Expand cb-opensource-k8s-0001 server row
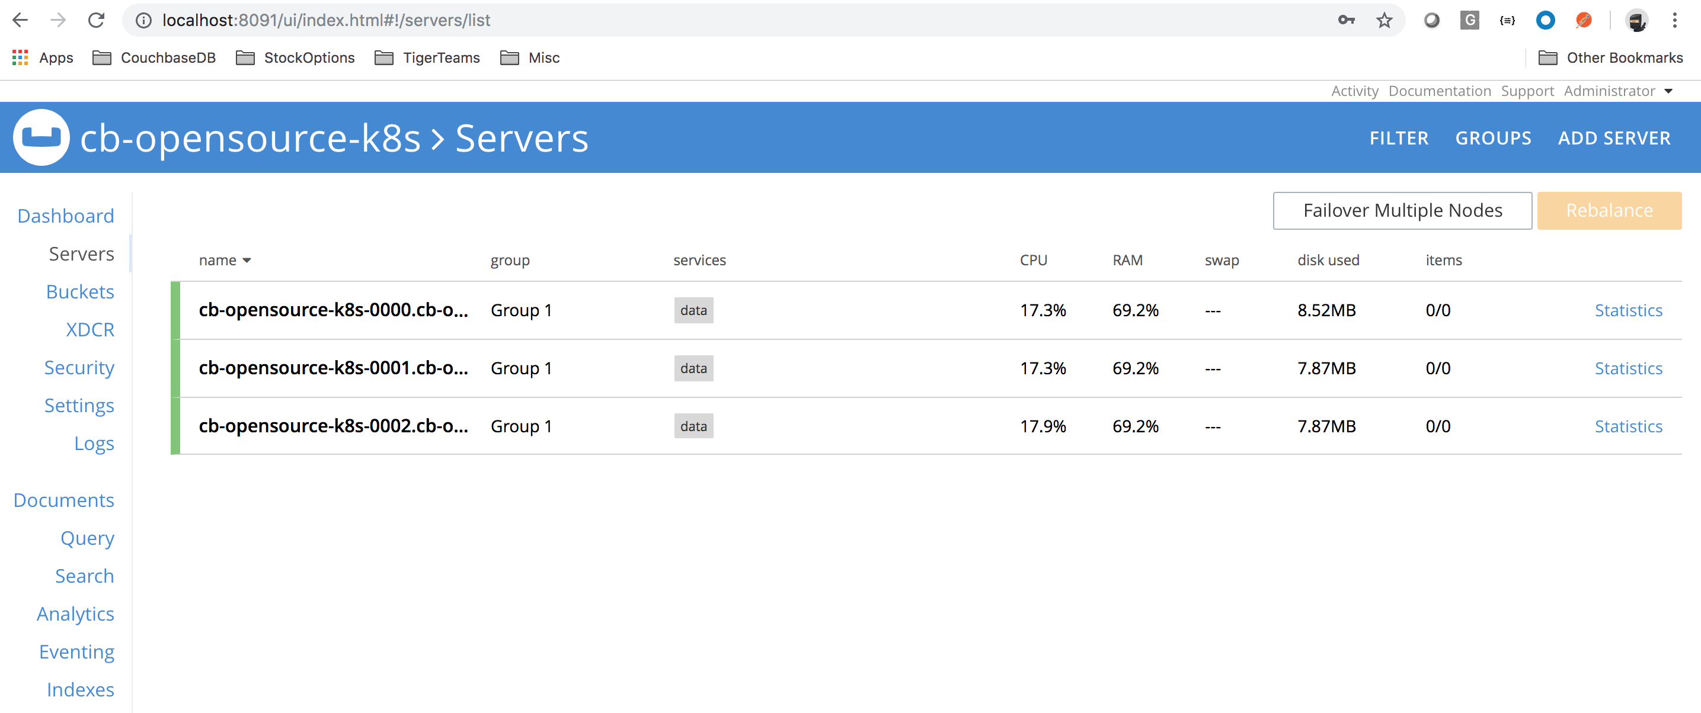Viewport: 1701px width, 713px height. pos(926,368)
